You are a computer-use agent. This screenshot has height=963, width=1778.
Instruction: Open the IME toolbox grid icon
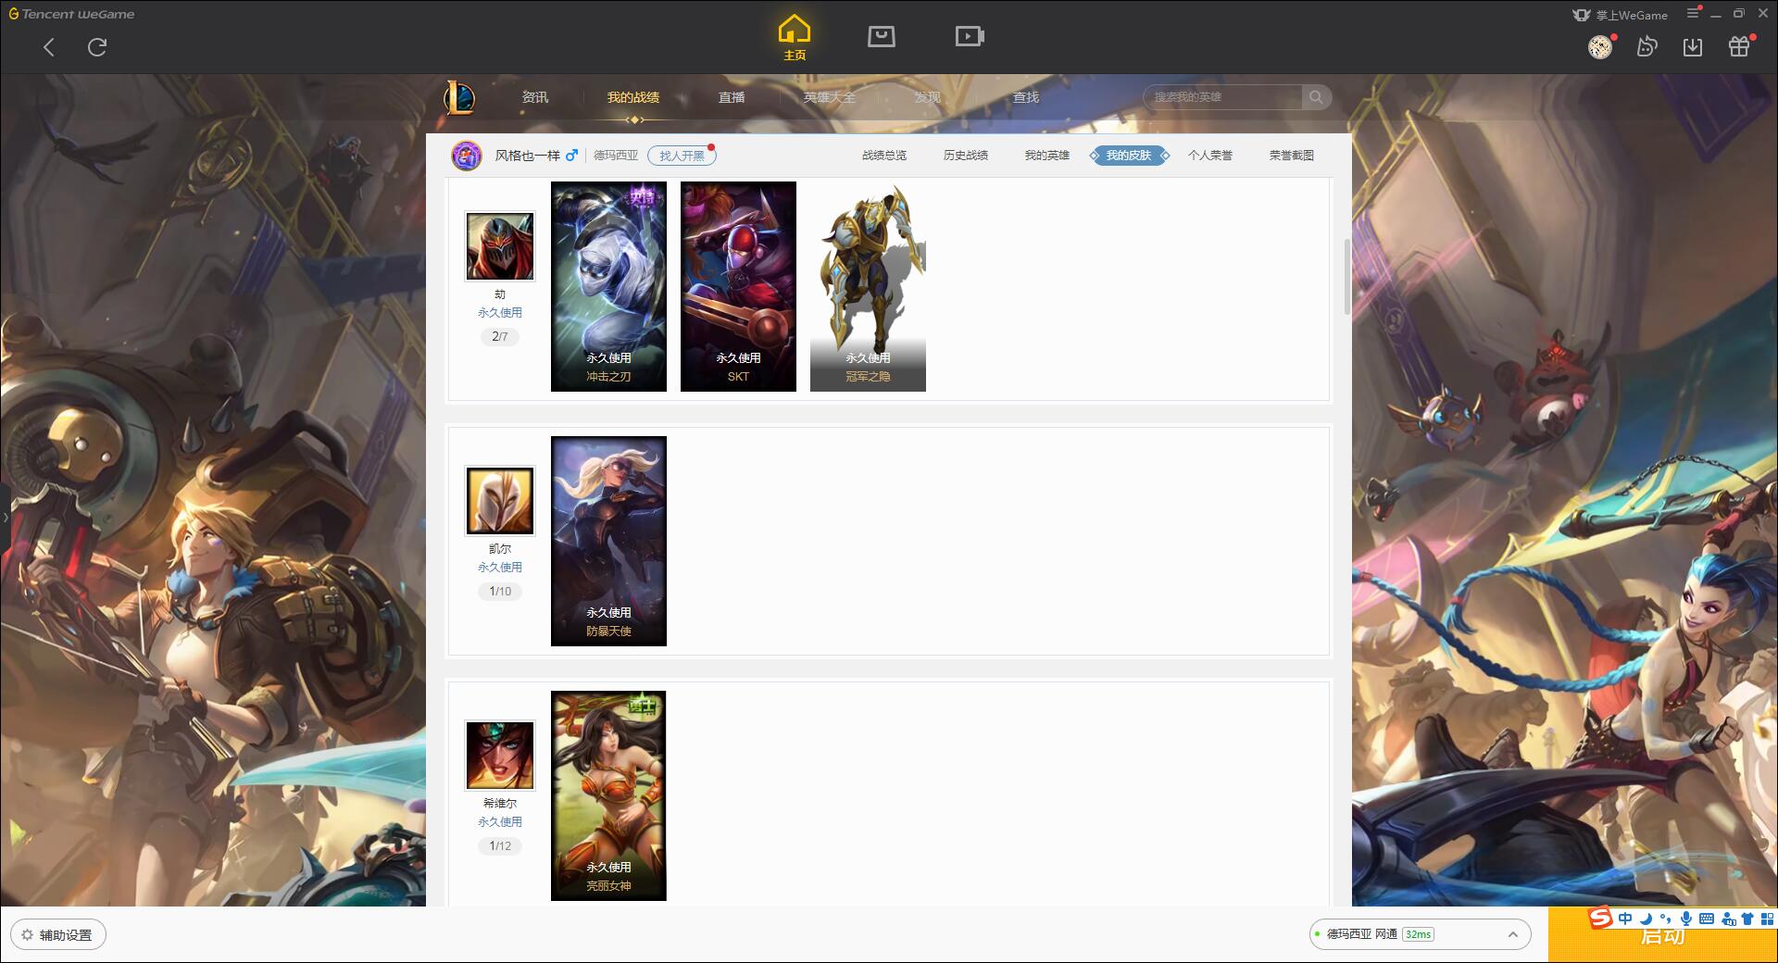1767,919
